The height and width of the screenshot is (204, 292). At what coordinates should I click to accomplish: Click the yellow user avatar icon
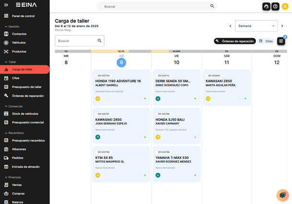pyautogui.click(x=285, y=6)
